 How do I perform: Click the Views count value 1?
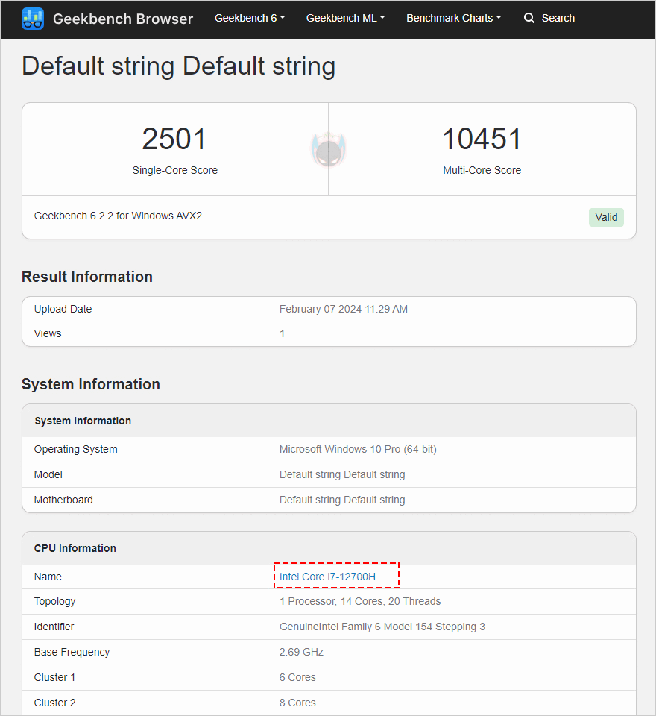(x=282, y=334)
